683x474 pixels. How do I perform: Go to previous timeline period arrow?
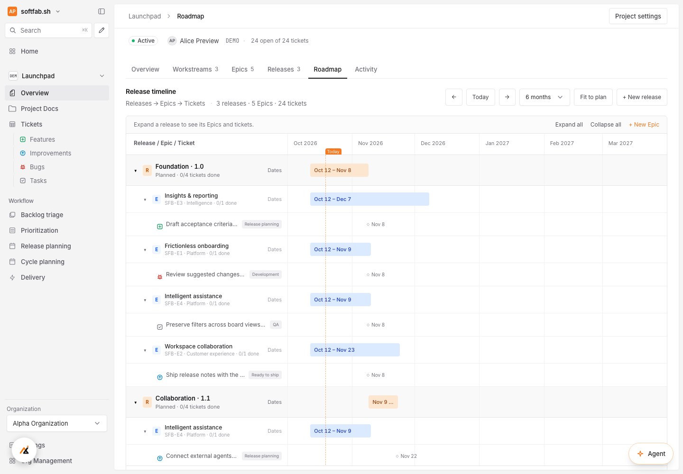454,97
